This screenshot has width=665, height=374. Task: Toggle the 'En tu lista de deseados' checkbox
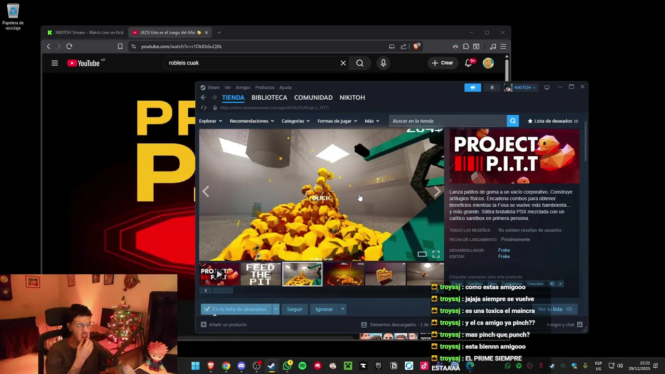point(207,309)
